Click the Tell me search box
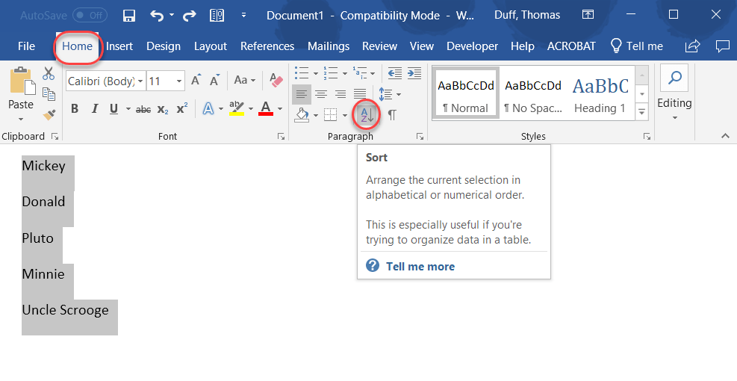Image resolution: width=737 pixels, height=381 pixels. click(x=636, y=46)
